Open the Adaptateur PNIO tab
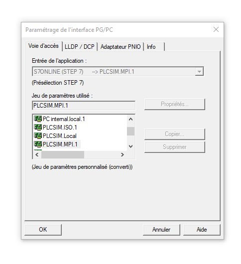This screenshot has height=264, width=241. 120,47
